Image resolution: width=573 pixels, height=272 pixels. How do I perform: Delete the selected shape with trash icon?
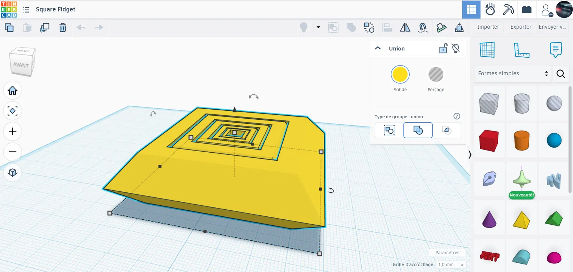point(63,28)
